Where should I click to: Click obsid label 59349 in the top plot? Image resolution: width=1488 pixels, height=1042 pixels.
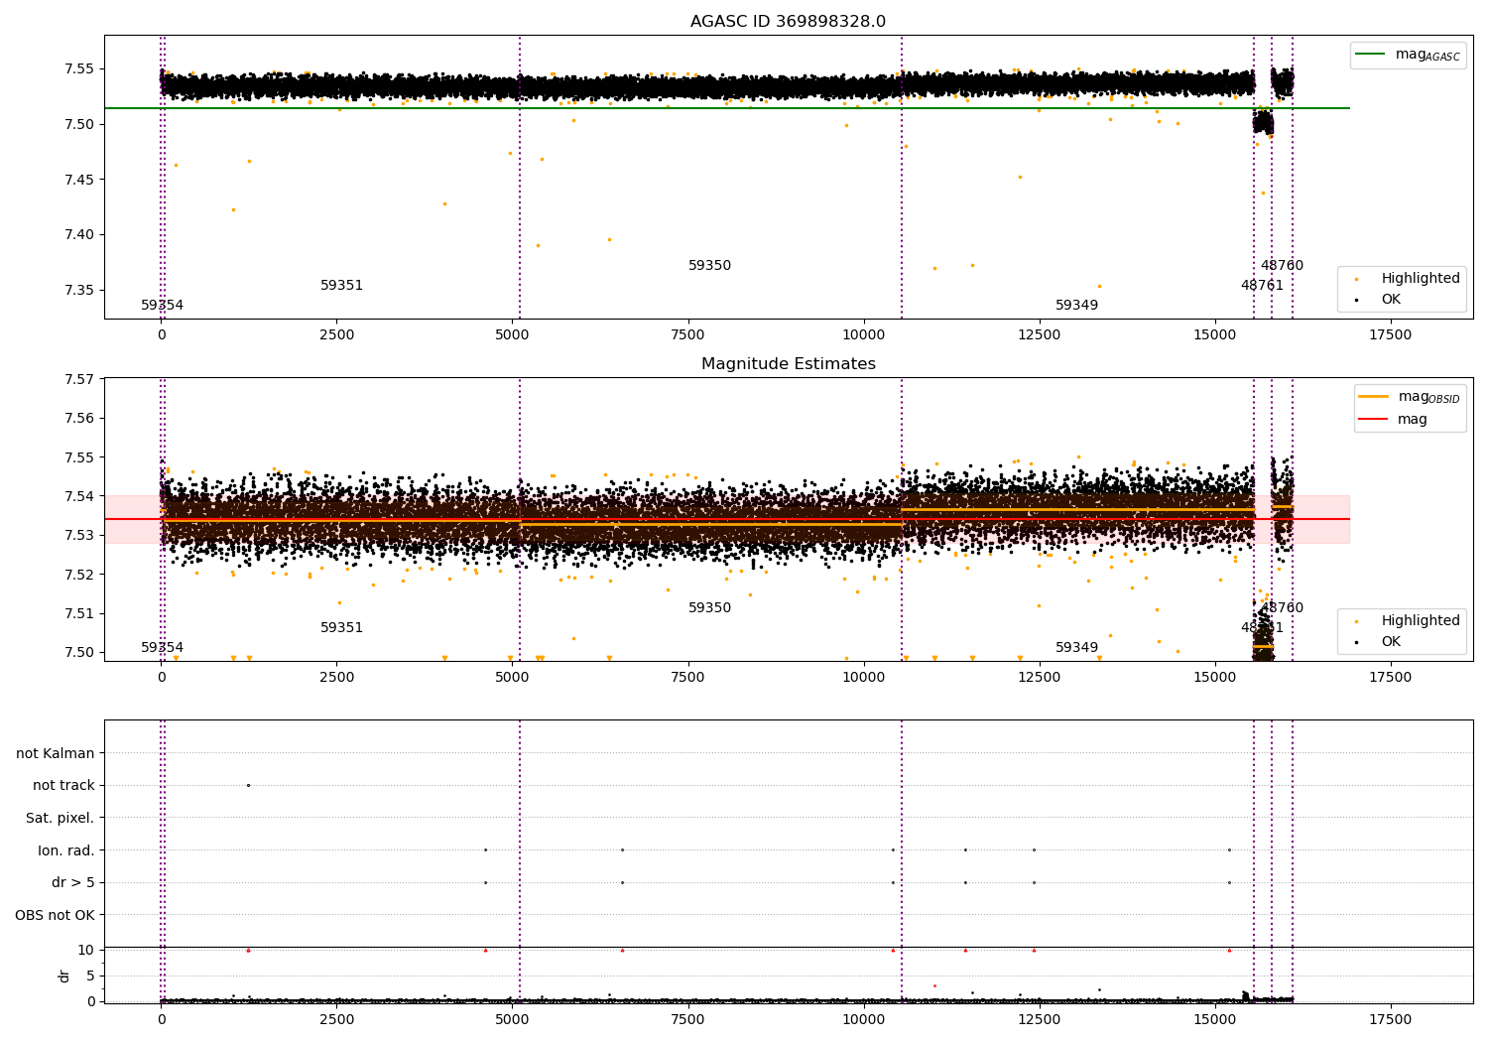1076,306
